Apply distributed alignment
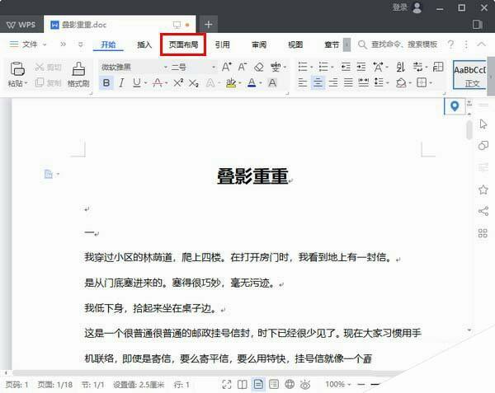Screen dimensions: 495x393 click(x=363, y=83)
